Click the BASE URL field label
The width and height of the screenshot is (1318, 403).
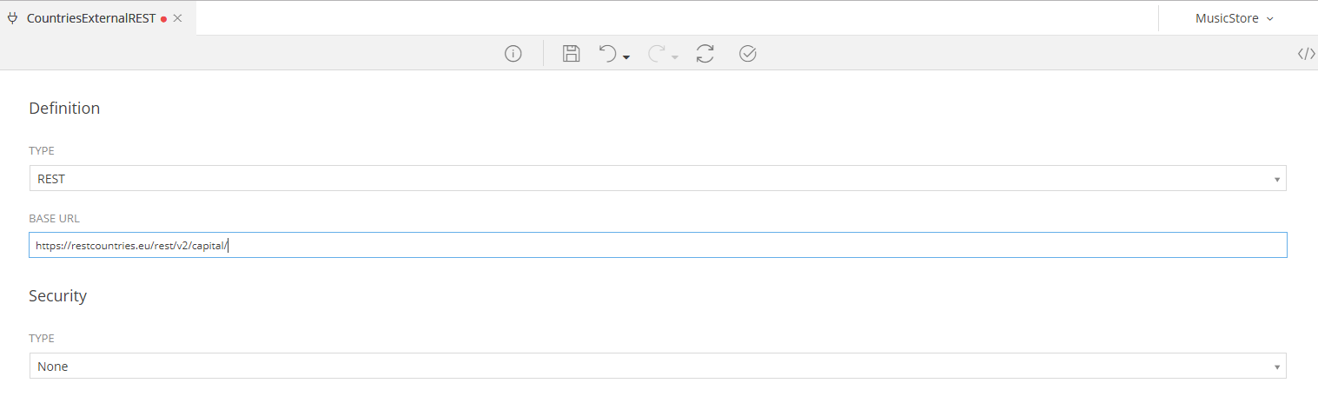(x=55, y=218)
